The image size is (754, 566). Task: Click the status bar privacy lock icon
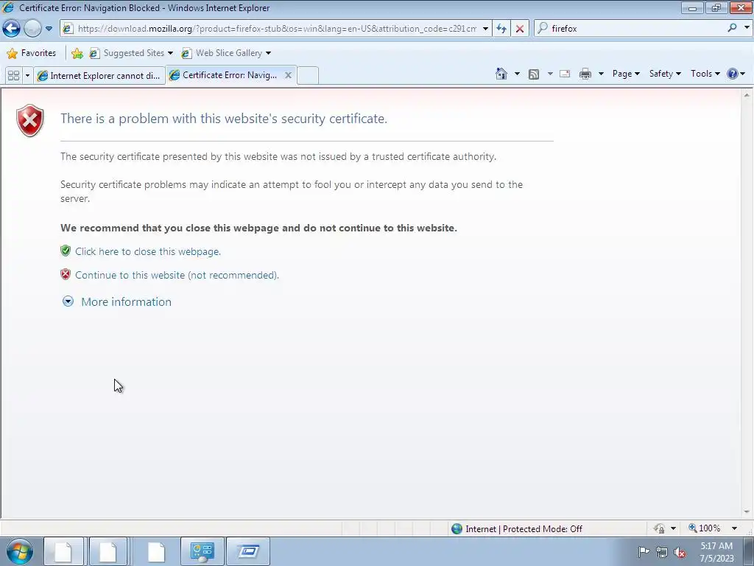659,528
